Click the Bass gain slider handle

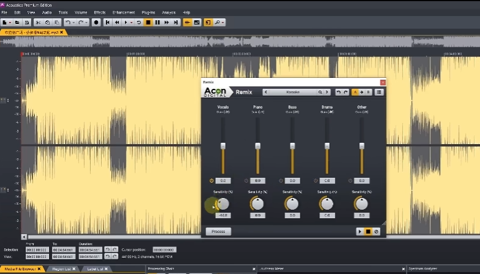[x=292, y=146]
